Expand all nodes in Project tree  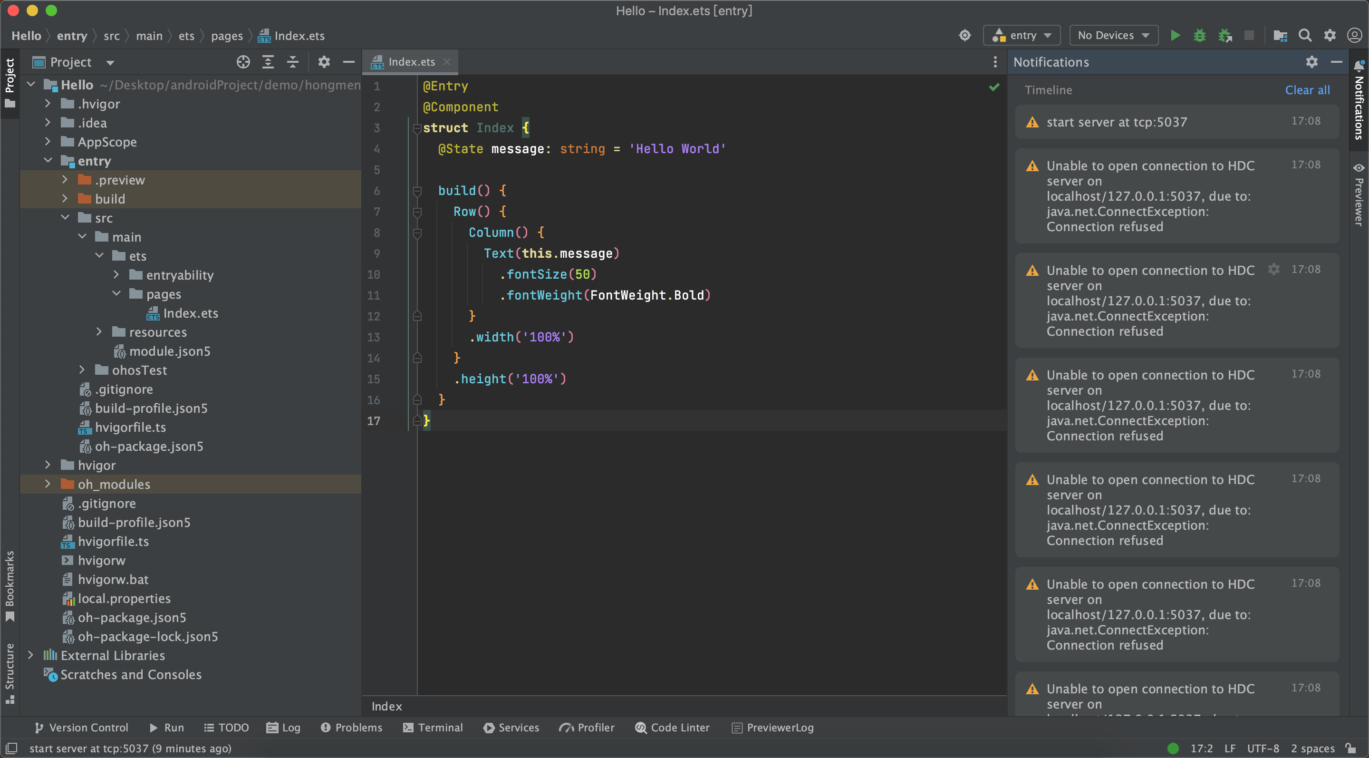click(x=268, y=62)
